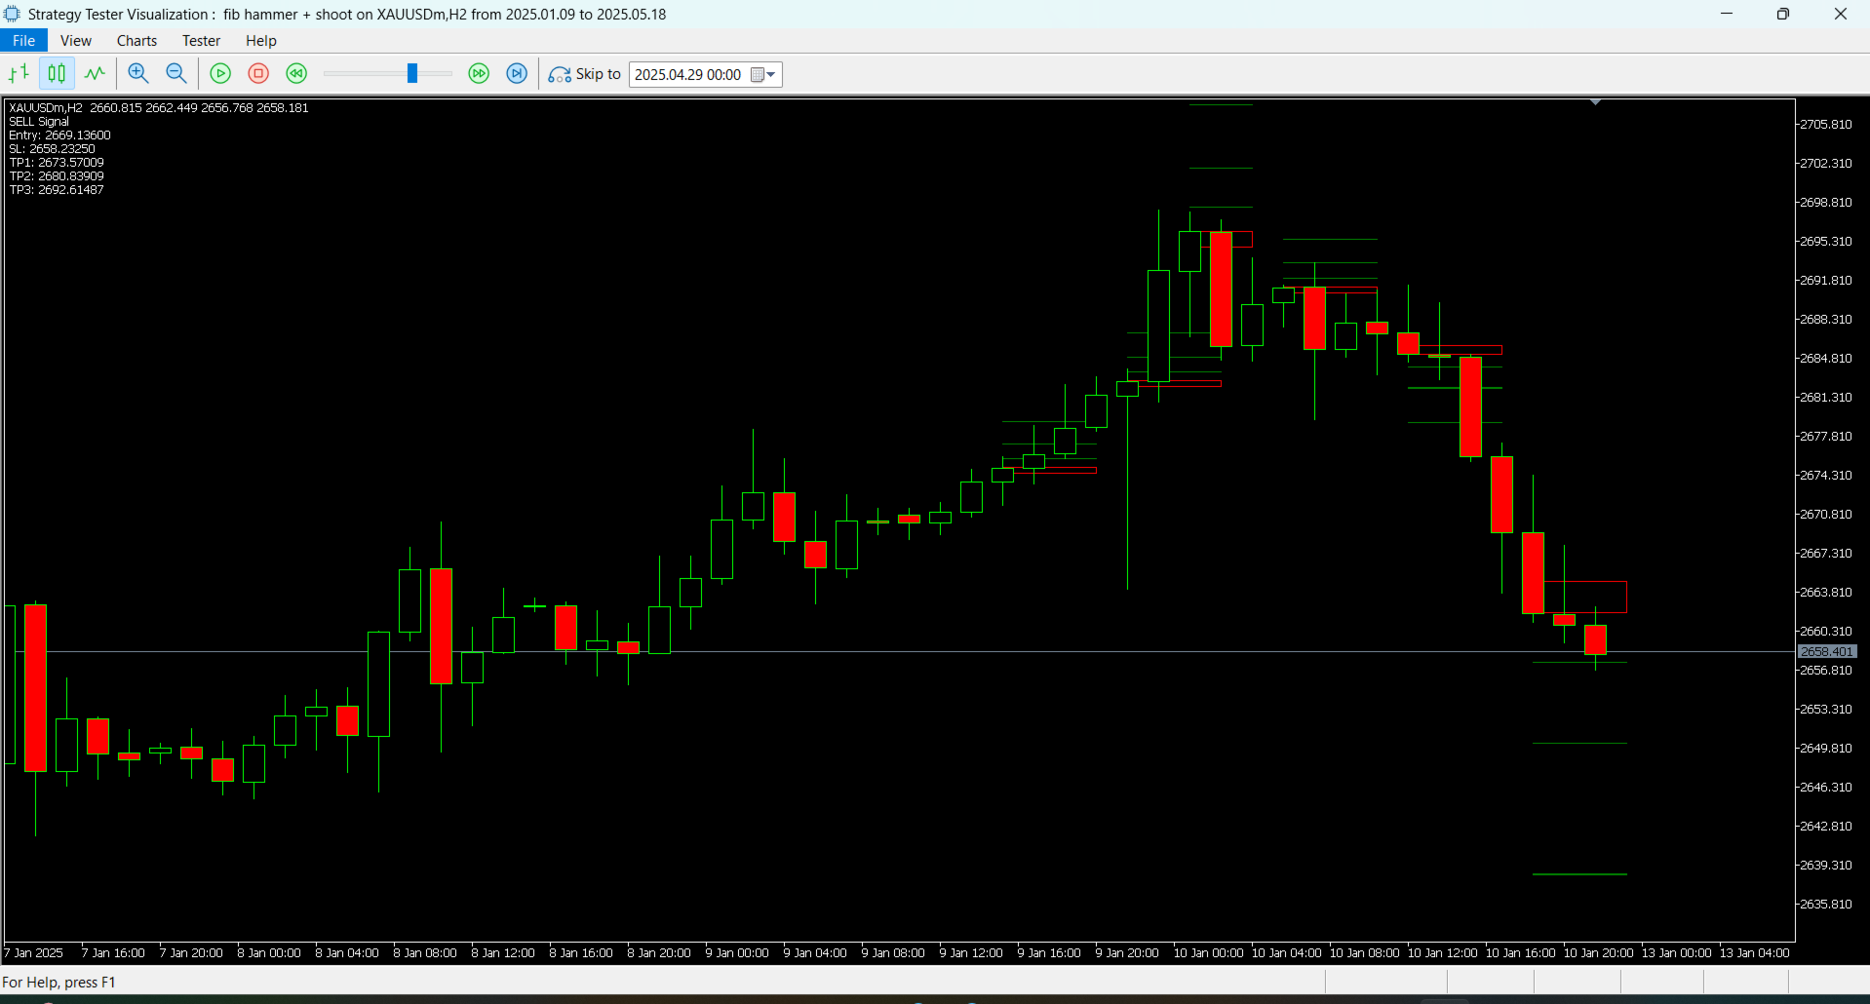1870x1004 pixels.
Task: Click the visualization speed slider handle
Action: point(412,73)
